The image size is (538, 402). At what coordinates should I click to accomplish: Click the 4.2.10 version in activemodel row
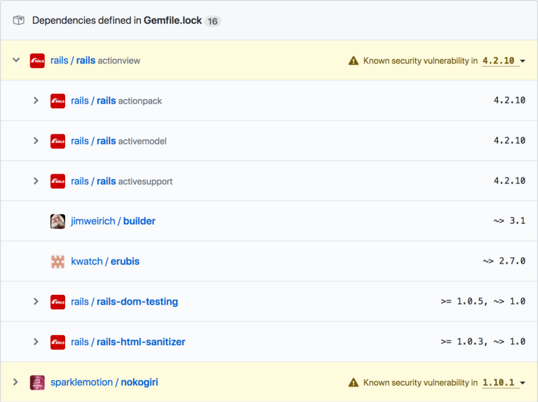[x=510, y=140]
